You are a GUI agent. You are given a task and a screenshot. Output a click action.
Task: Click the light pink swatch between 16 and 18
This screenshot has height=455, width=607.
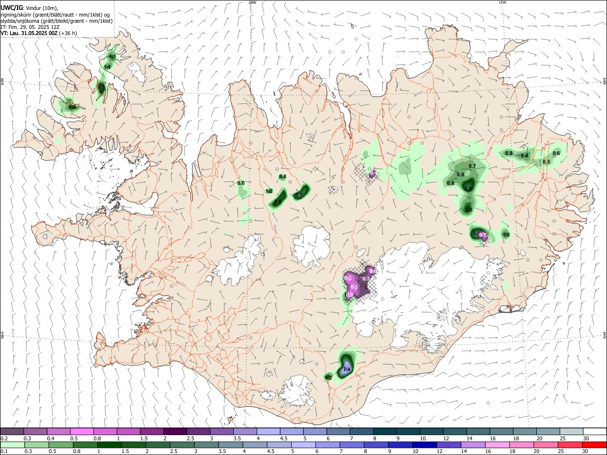(x=497, y=445)
